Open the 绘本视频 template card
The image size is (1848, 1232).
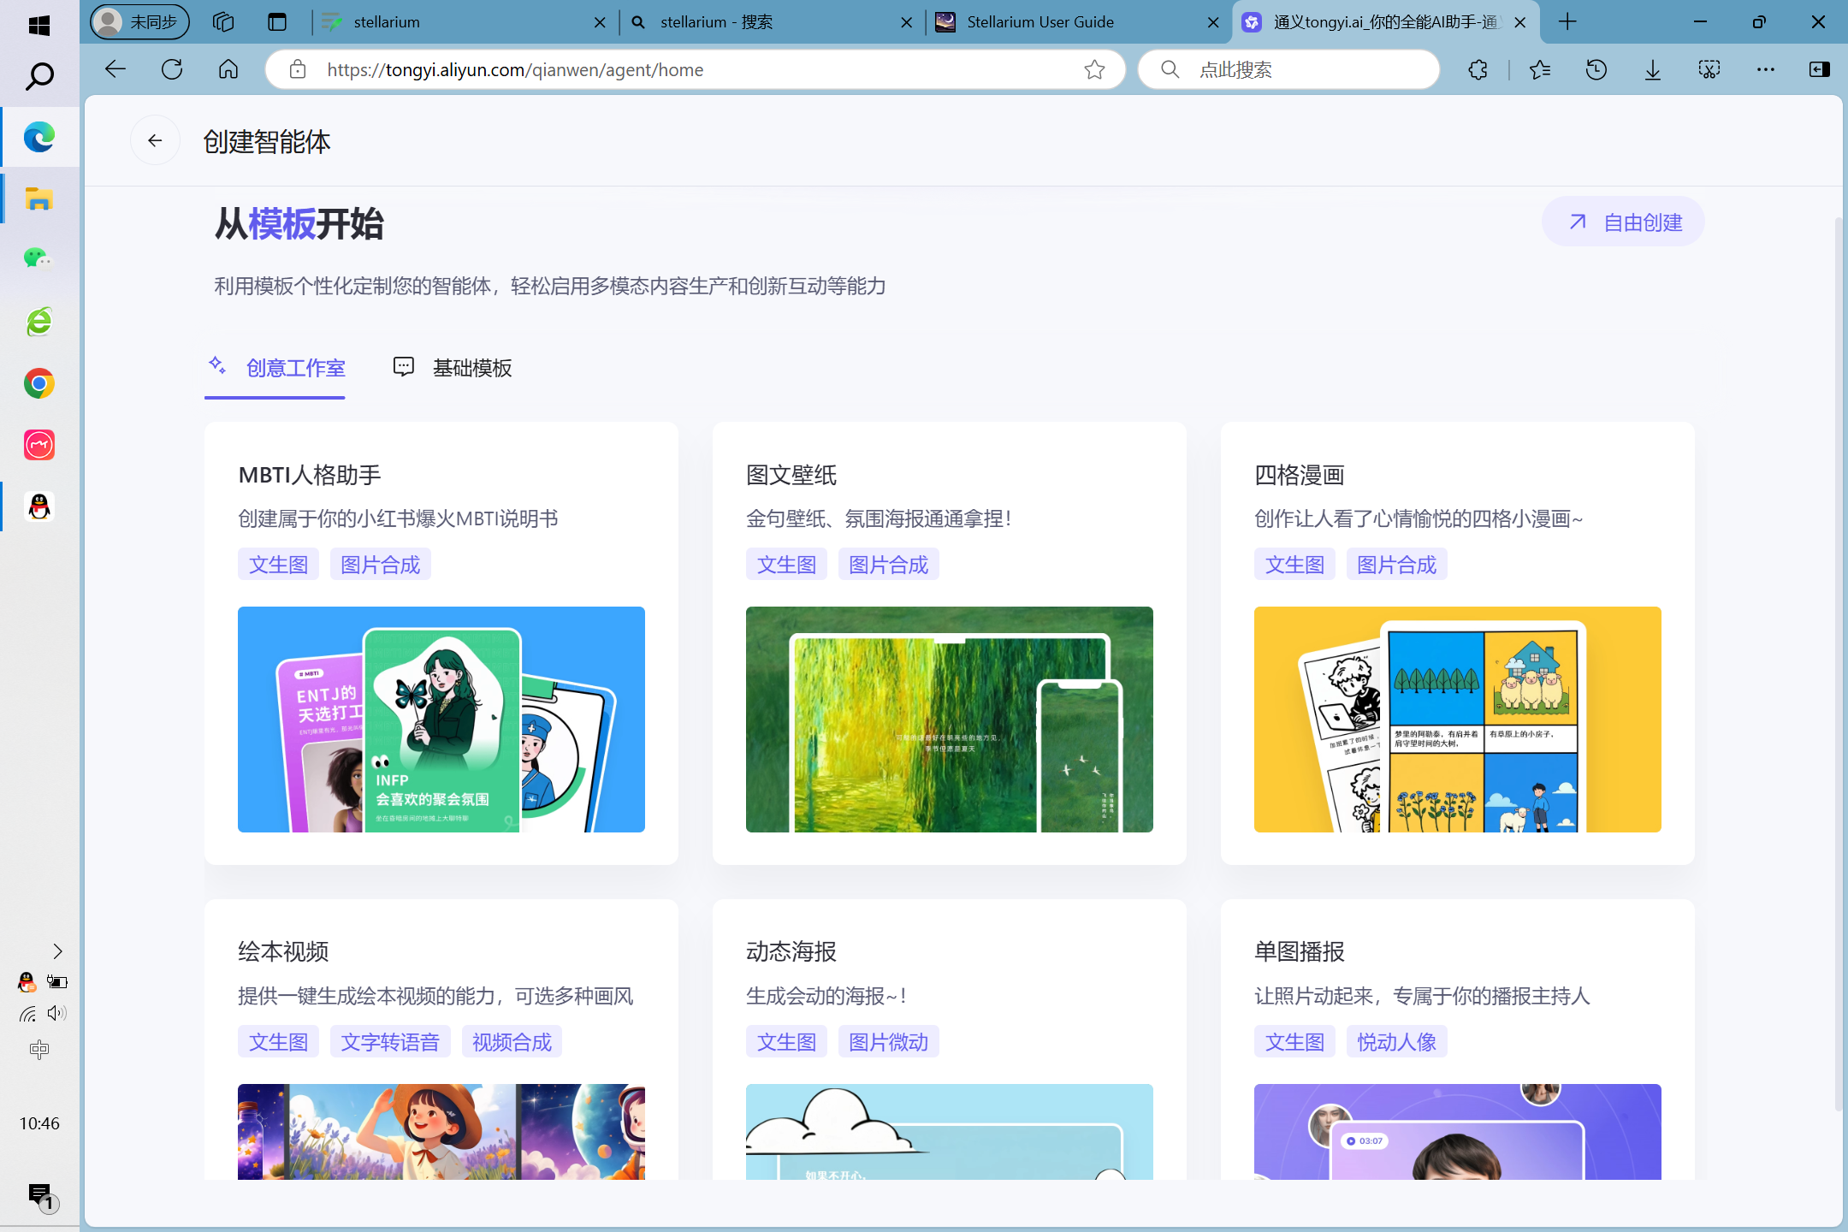[441, 1039]
